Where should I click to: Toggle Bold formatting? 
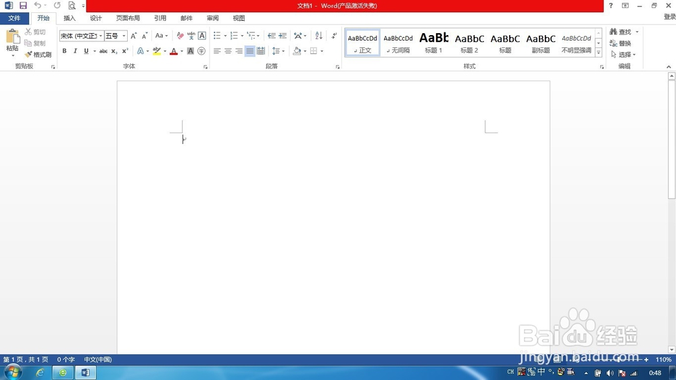click(x=64, y=51)
